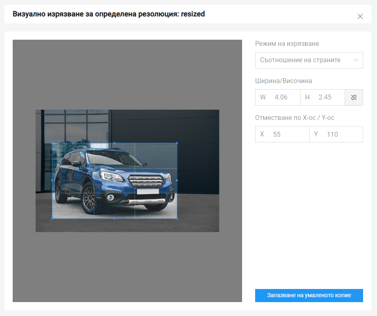377x316 pixels.
Task: Select the middle-left crop box handle
Action: [52, 180]
